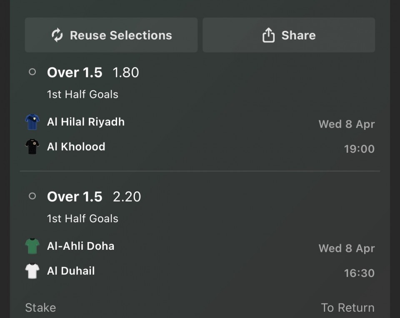Screen dimensions: 400x318
Task: Click the share arrow-box icon
Action: point(268,35)
